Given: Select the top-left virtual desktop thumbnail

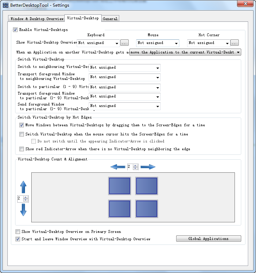Looking at the screenshot, I should point(120,186).
